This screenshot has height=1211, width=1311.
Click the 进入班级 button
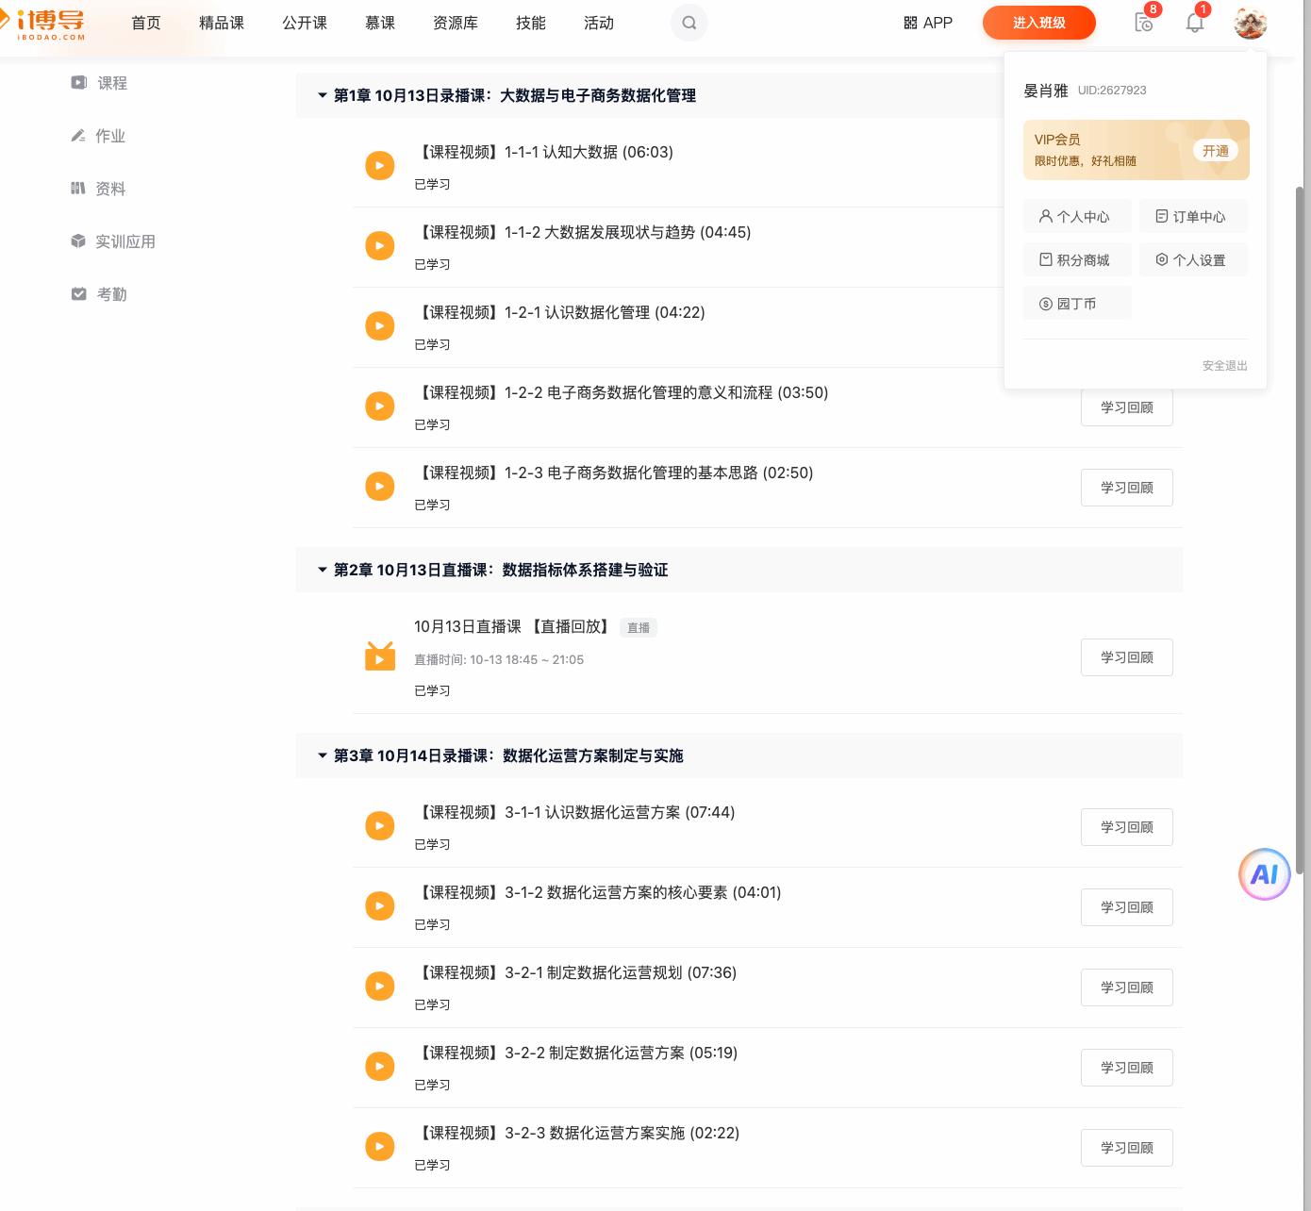1038,23
